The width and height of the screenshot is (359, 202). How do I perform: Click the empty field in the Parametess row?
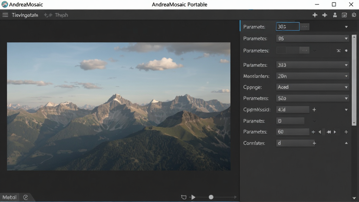tap(287, 50)
